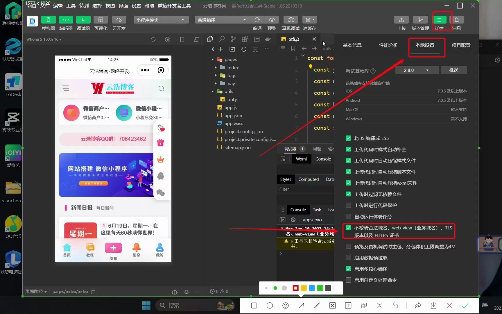Open the 消息 notifications bell

pyautogui.click(x=457, y=20)
